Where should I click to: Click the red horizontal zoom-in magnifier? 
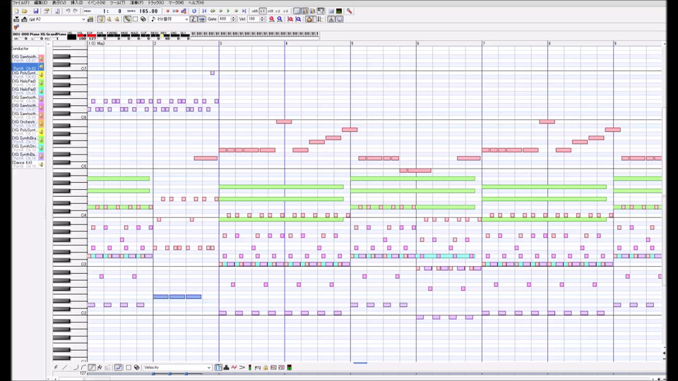tap(271, 19)
